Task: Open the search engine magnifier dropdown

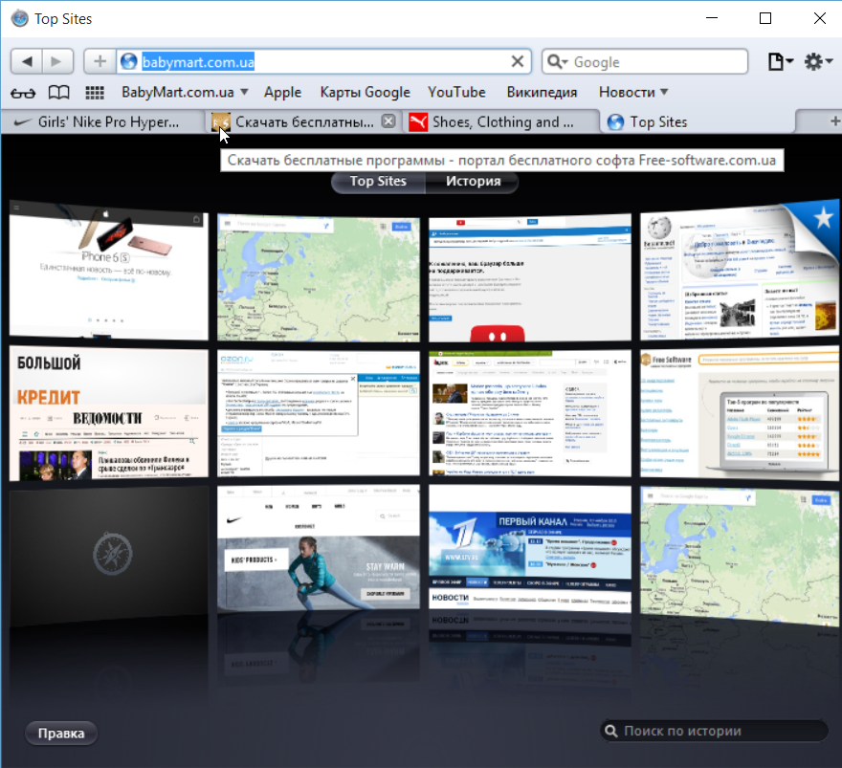Action: pyautogui.click(x=558, y=62)
